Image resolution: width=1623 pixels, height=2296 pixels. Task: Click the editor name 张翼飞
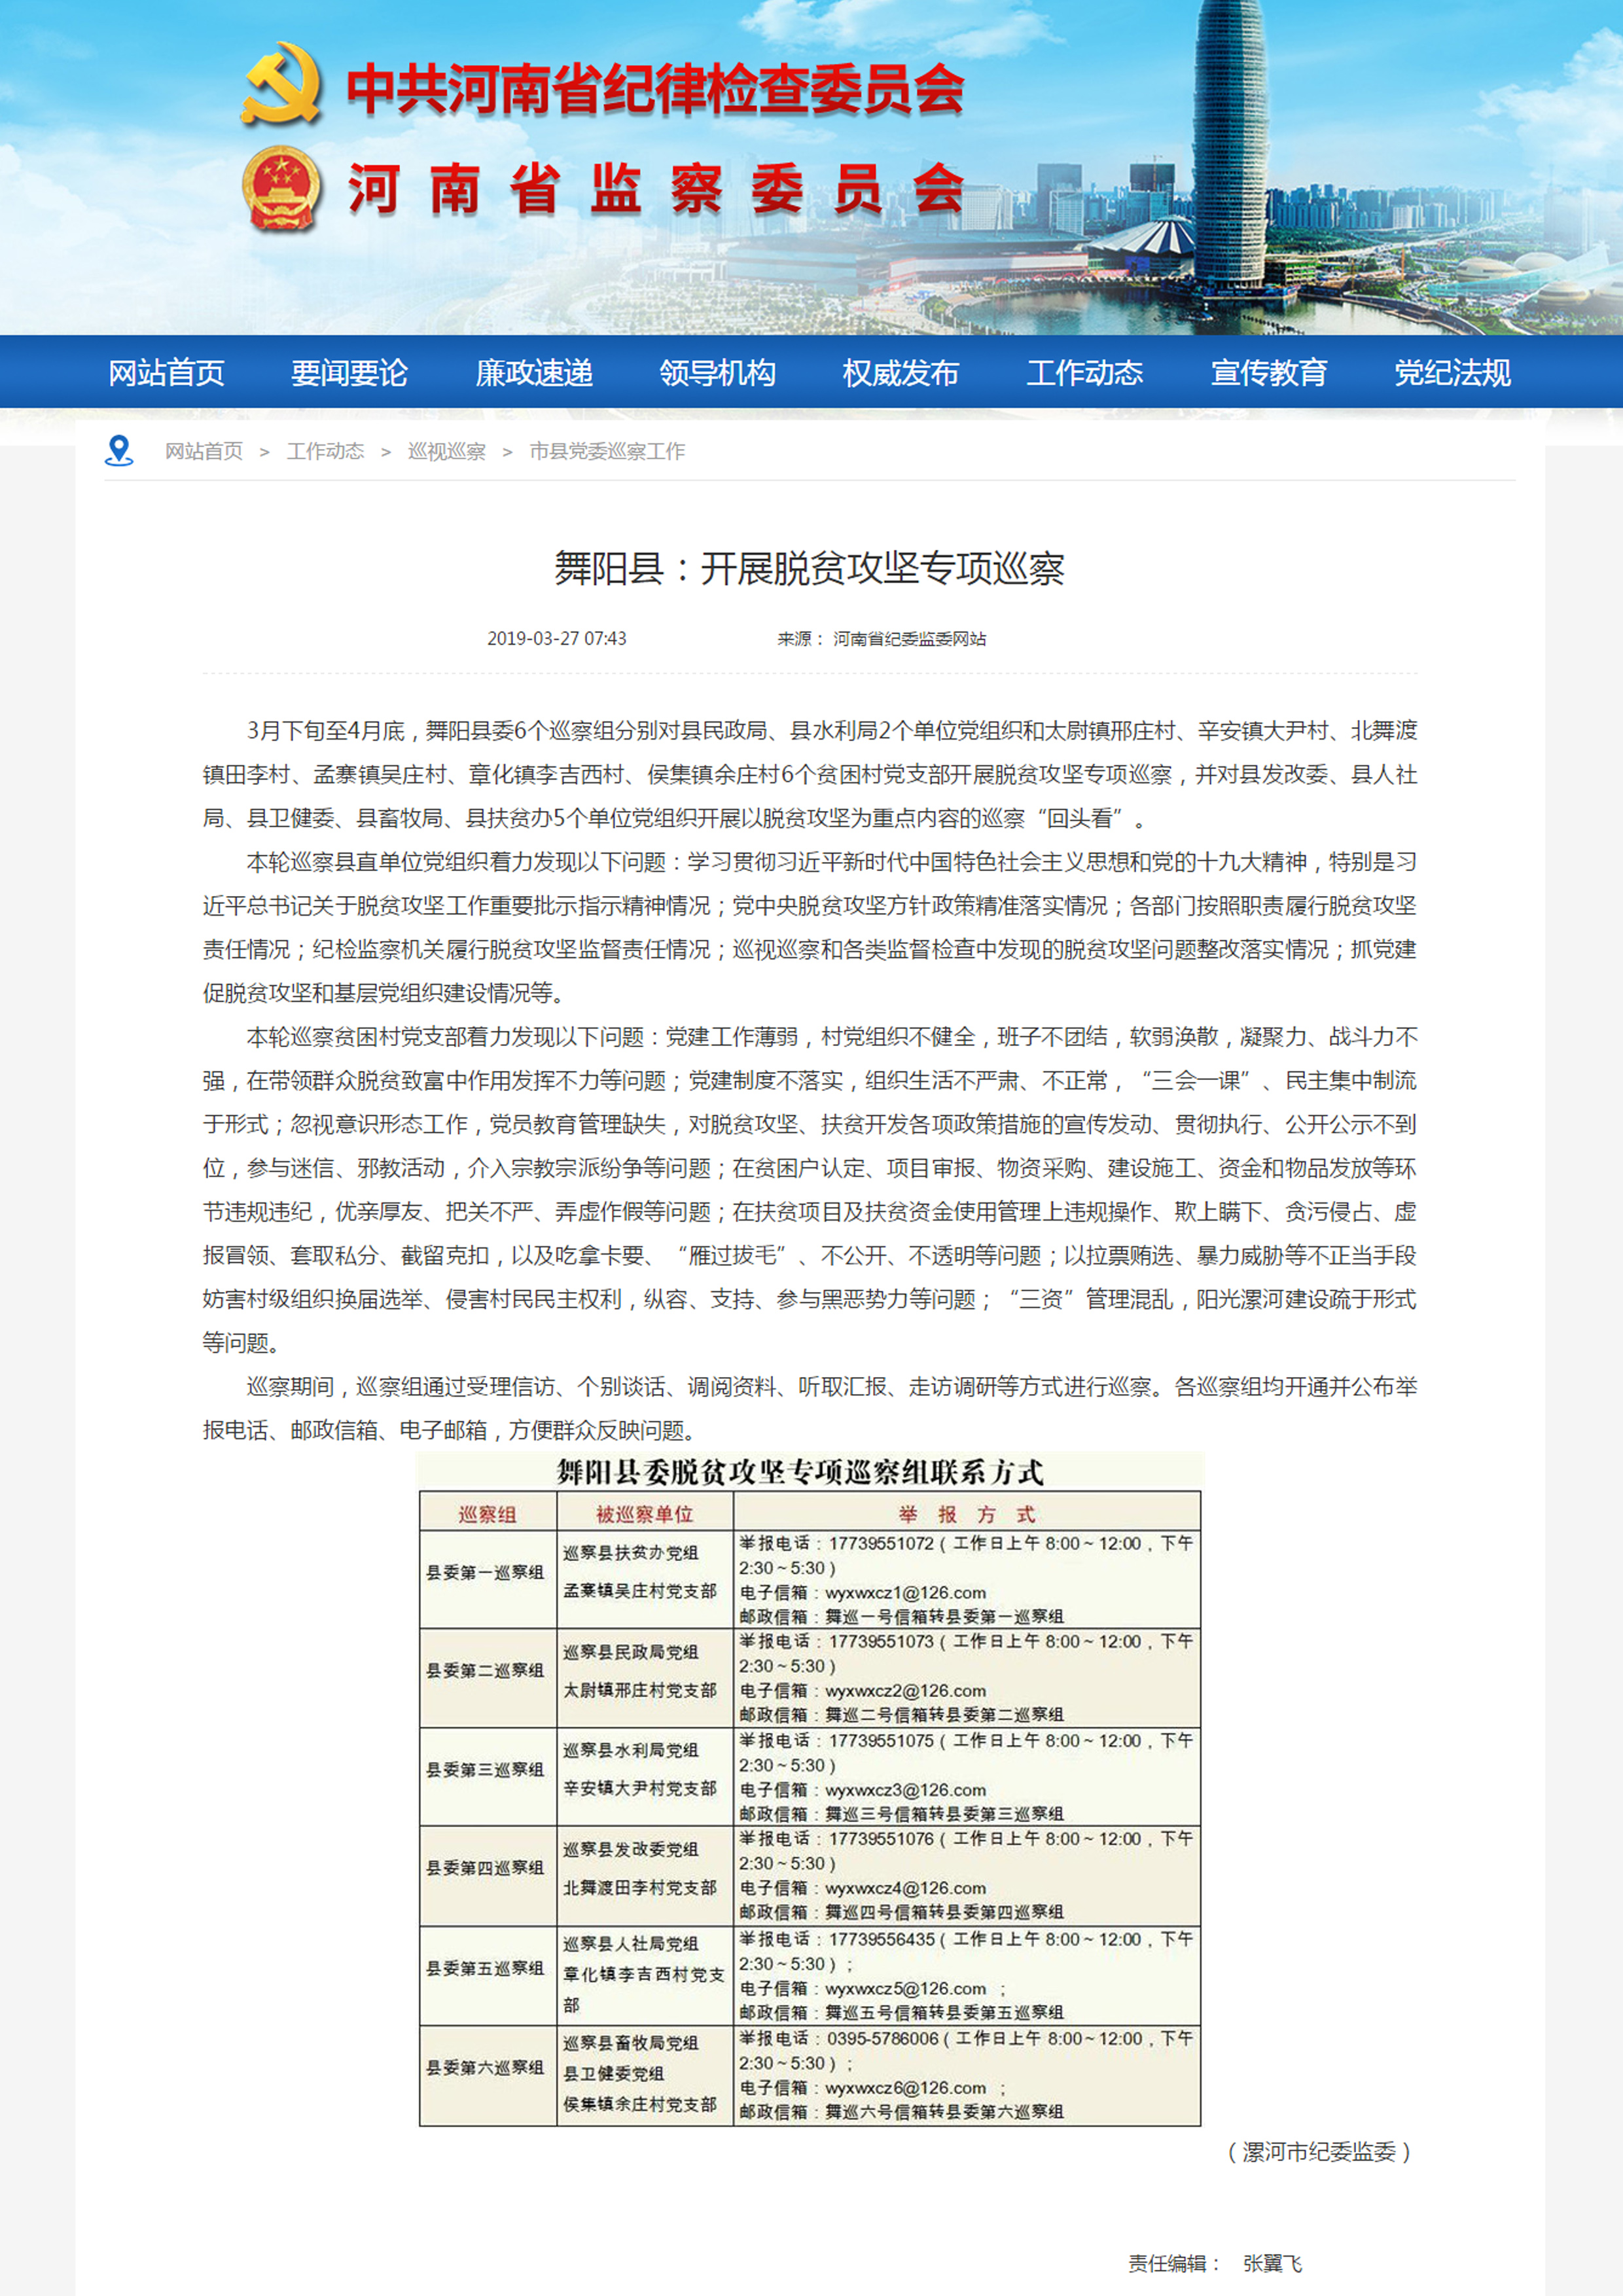pyautogui.click(x=1272, y=2263)
